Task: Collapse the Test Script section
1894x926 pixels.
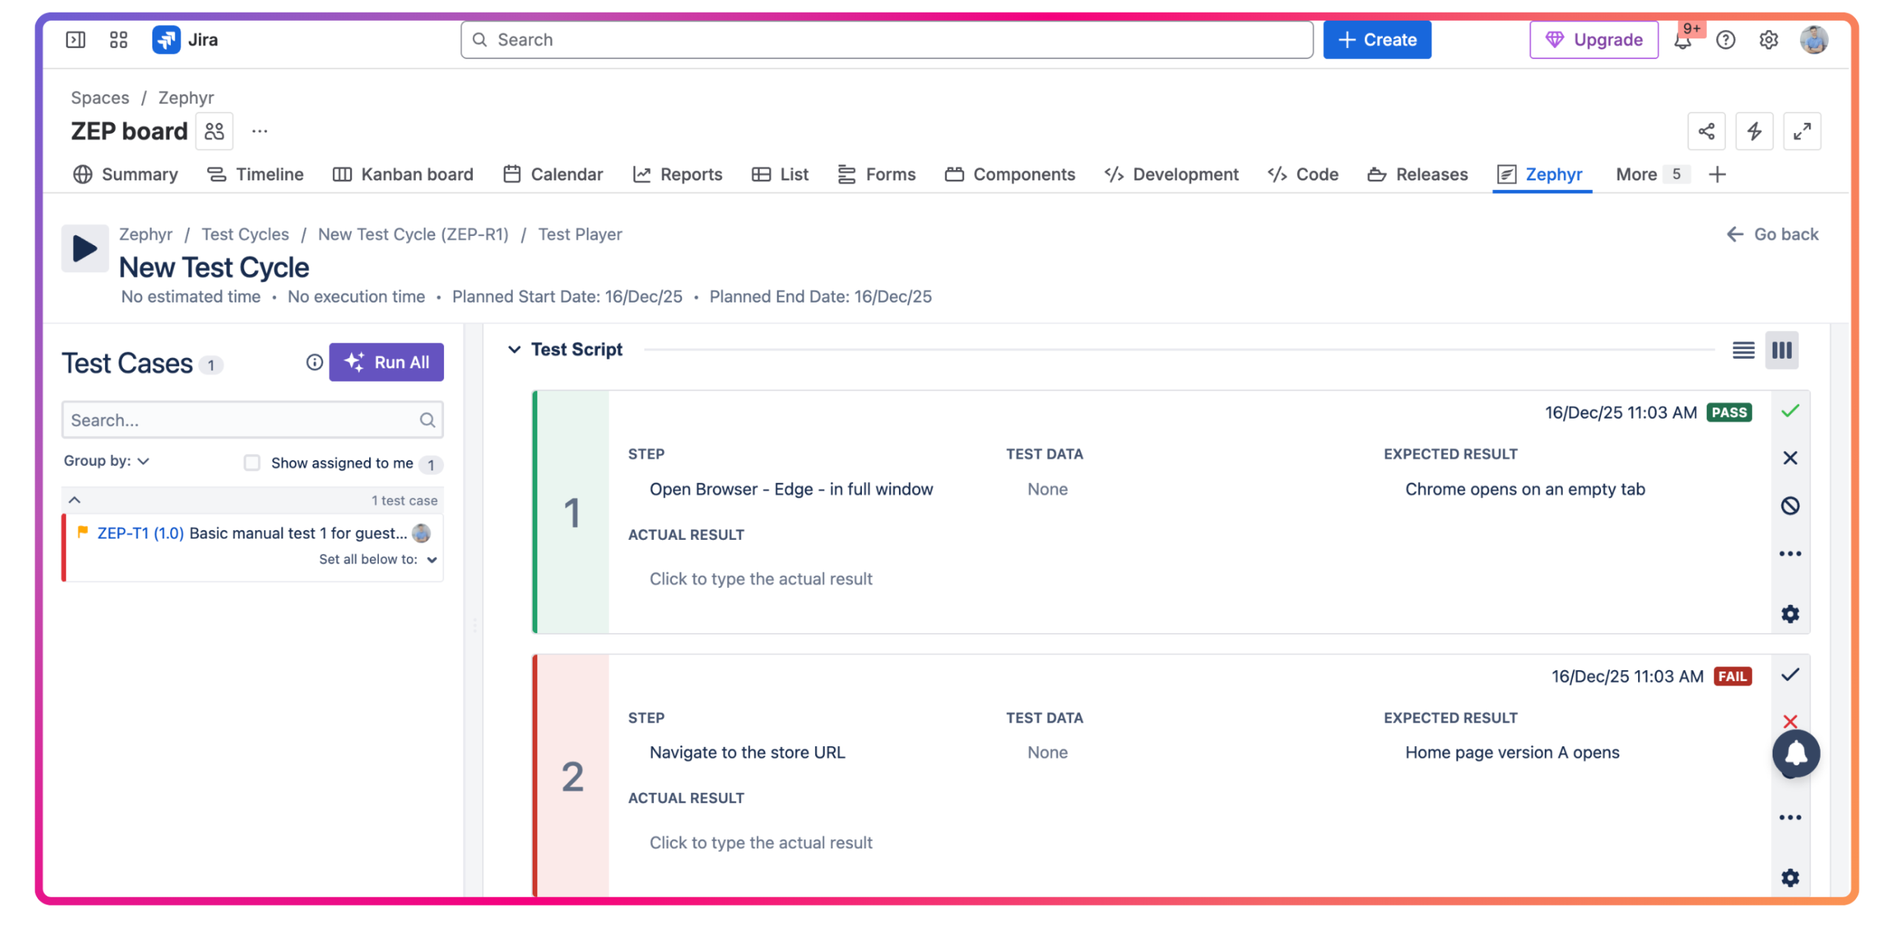Action: [x=514, y=349]
